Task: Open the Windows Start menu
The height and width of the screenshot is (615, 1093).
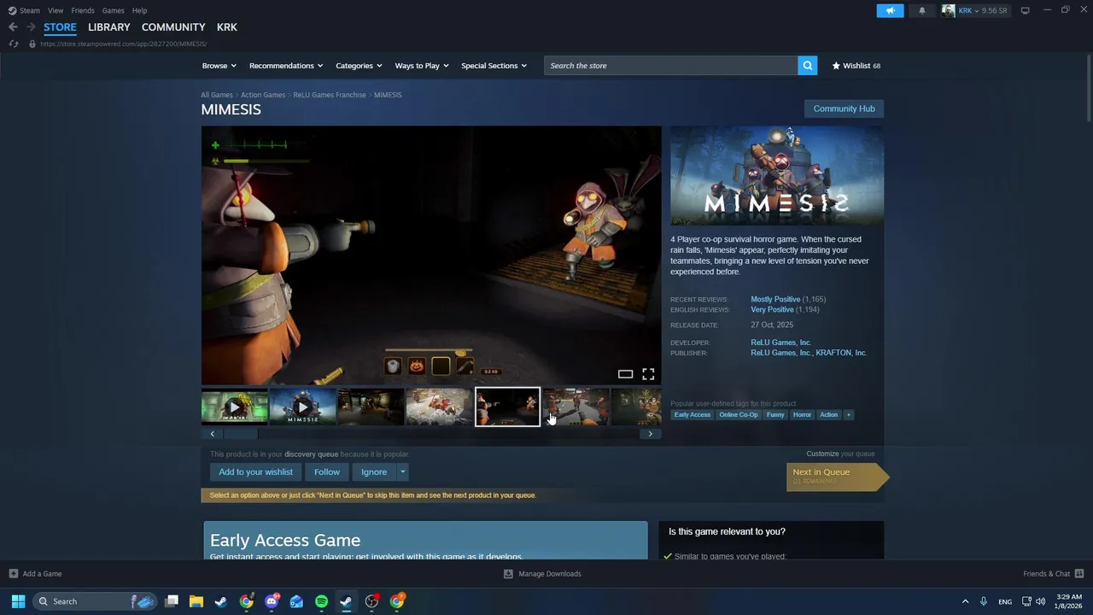Action: click(x=18, y=601)
